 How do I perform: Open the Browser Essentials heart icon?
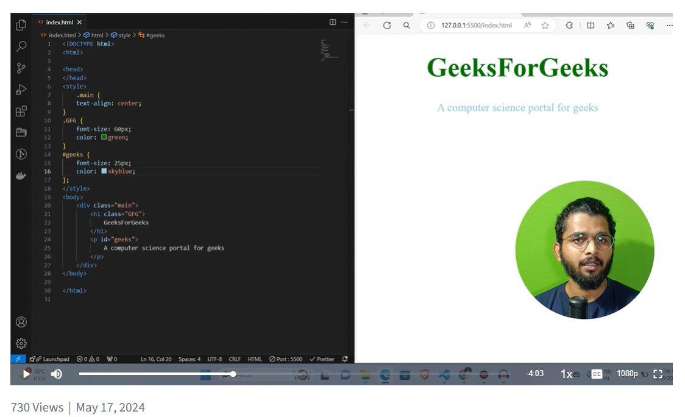[x=650, y=26]
